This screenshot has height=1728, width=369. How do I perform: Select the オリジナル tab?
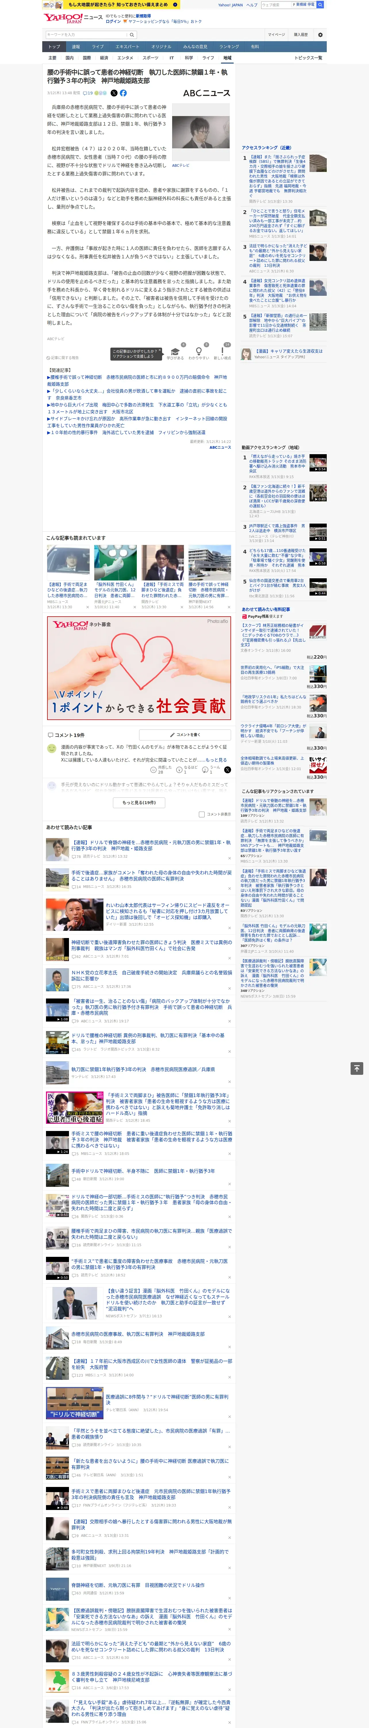coord(162,47)
